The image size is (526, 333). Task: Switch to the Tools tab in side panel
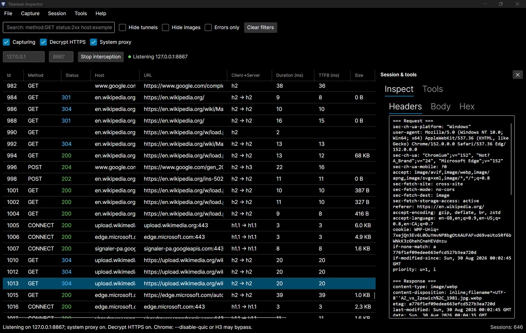pos(432,89)
